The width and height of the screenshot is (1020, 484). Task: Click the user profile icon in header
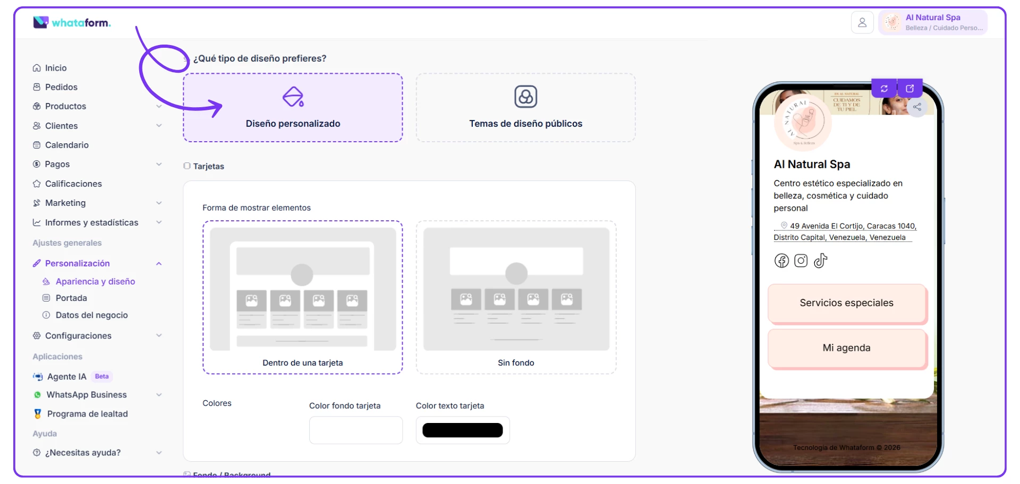click(x=862, y=23)
